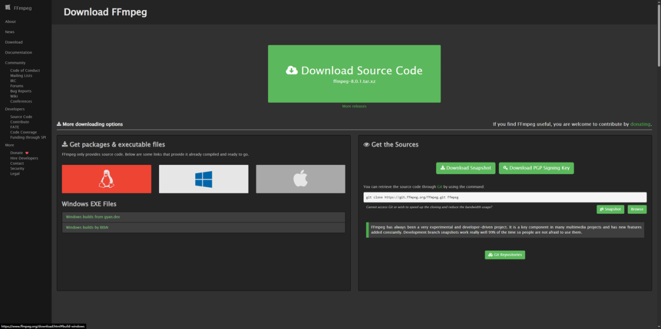Viewport: 661px width, 329px height.
Task: Click the donating link
Action: pyautogui.click(x=640, y=125)
